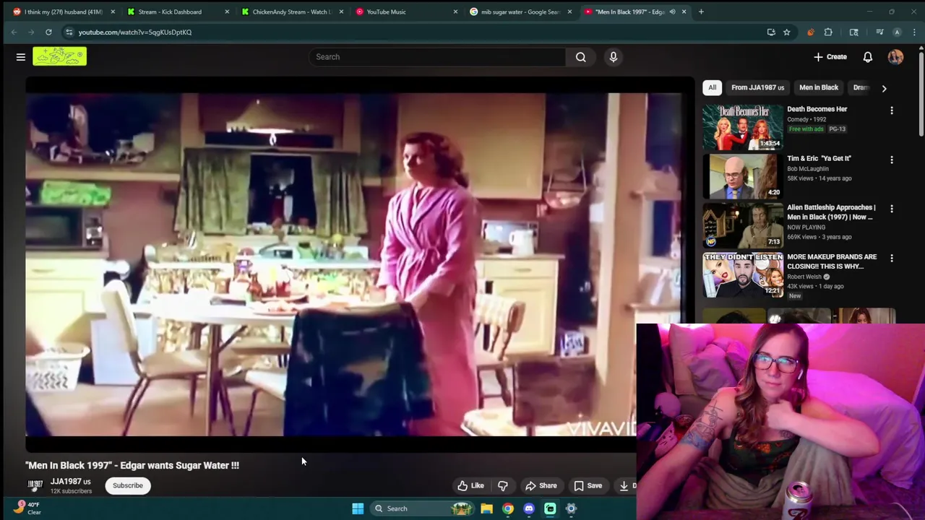Open options for Death Becomes Her

pos(892,110)
